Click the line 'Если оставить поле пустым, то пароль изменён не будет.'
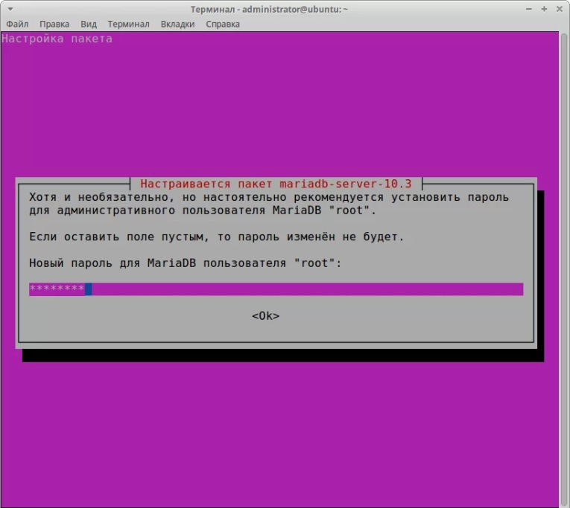The image size is (570, 508). [x=217, y=237]
